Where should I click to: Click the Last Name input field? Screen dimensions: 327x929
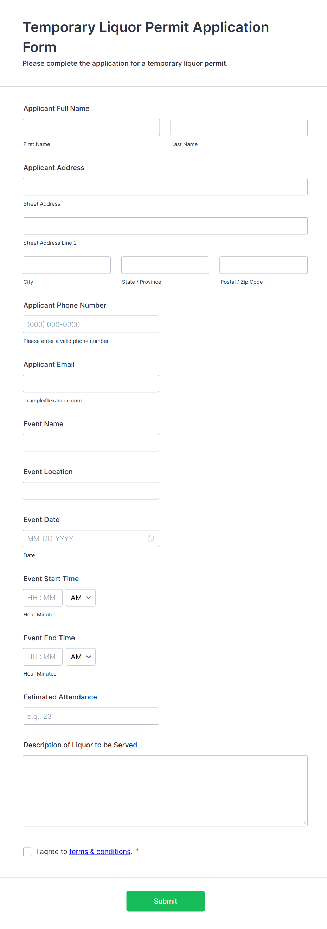click(239, 127)
